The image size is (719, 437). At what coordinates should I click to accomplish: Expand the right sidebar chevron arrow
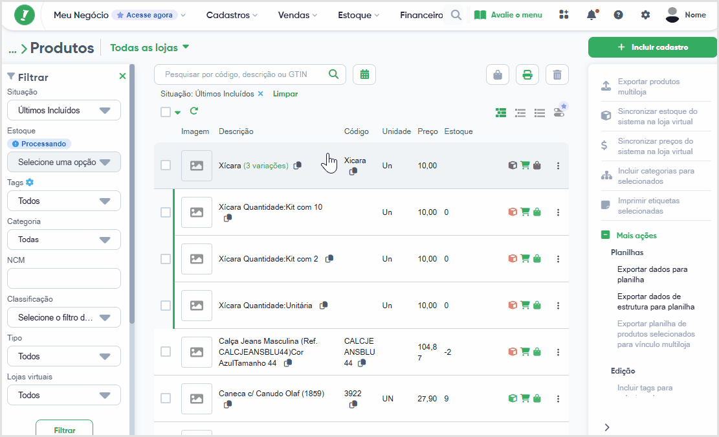[x=607, y=427]
